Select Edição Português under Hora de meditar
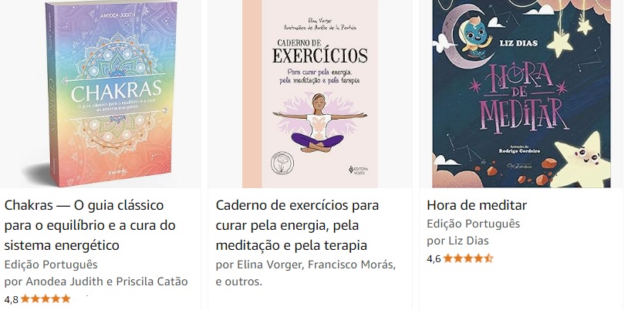 pyautogui.click(x=474, y=224)
